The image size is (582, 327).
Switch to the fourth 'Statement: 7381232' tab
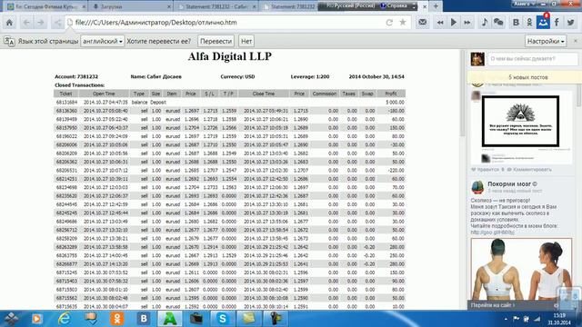(289, 6)
